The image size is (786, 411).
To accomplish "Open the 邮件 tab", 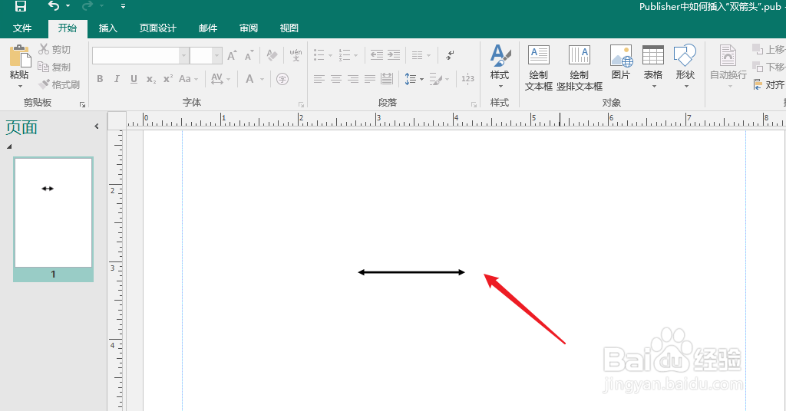I will pyautogui.click(x=207, y=28).
